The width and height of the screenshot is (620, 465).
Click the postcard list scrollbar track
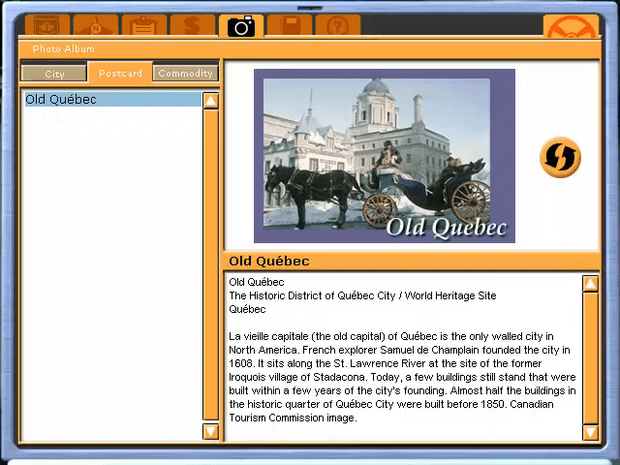(x=210, y=265)
